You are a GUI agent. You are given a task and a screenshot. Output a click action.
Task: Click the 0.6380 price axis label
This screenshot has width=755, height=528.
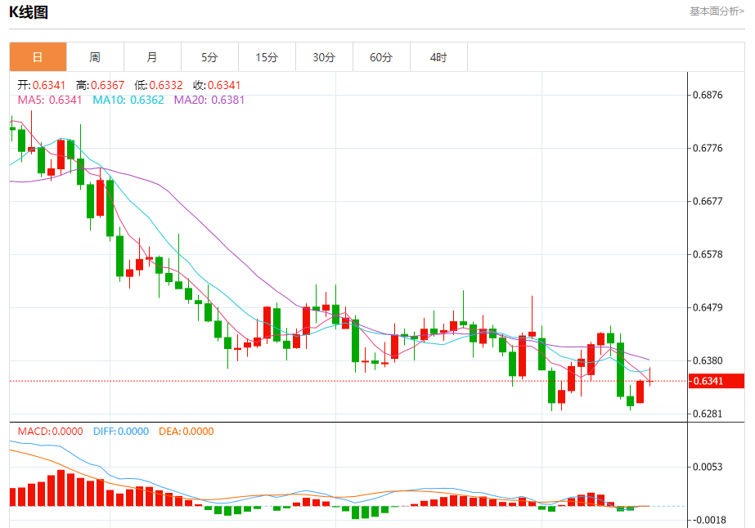point(708,360)
